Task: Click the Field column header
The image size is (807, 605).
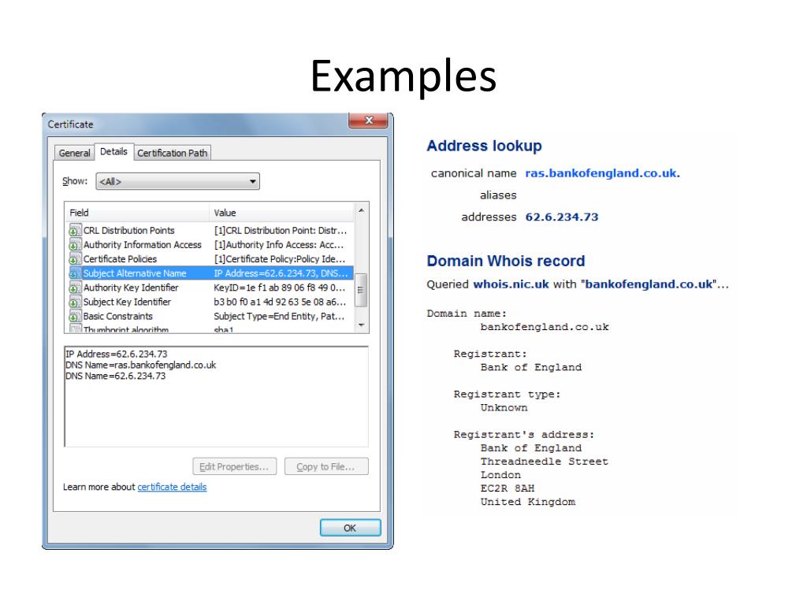Action: click(137, 213)
